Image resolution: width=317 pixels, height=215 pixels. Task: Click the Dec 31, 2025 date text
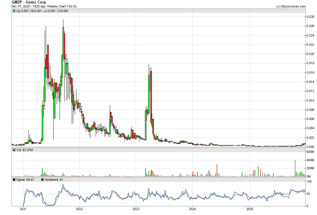[20, 6]
